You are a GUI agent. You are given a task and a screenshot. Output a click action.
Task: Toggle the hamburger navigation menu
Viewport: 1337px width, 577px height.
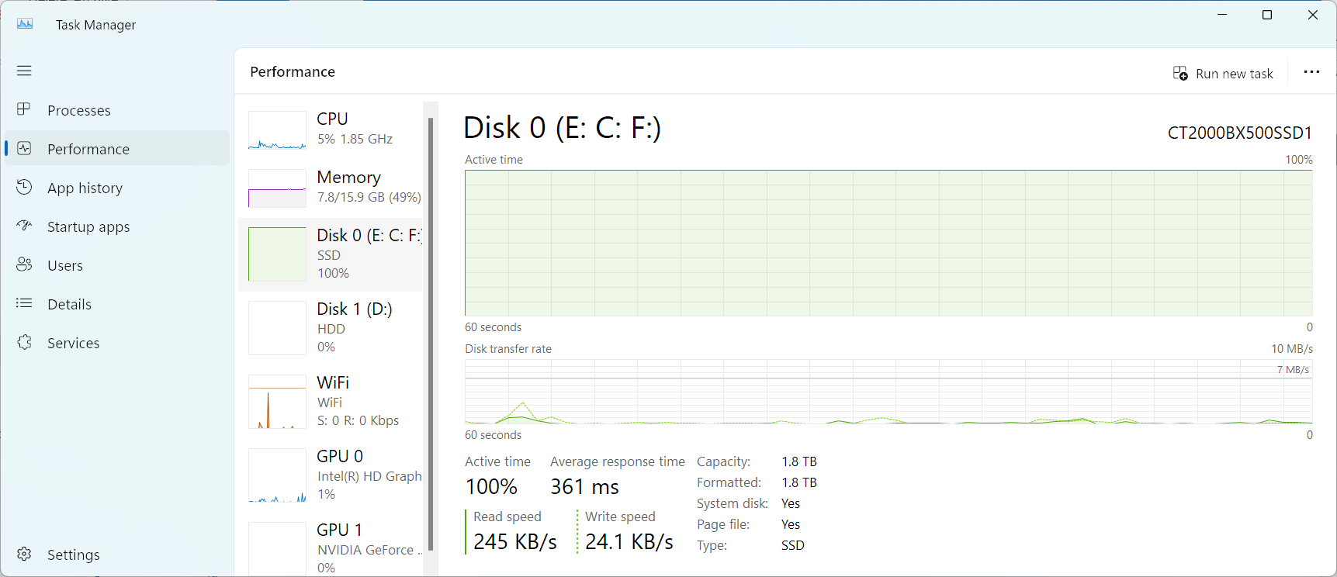(24, 71)
